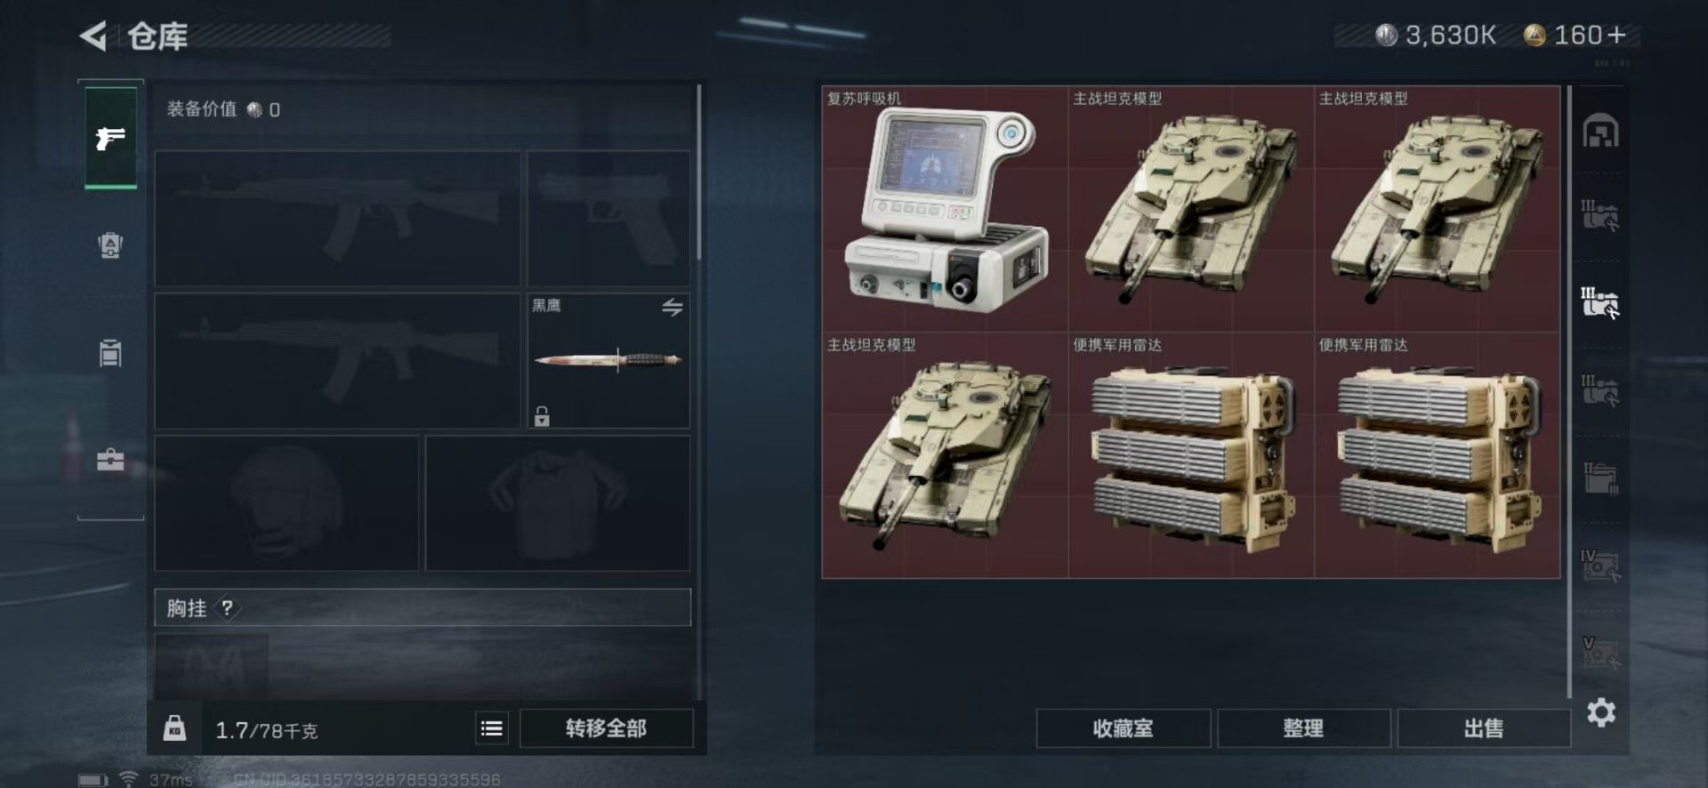
Task: Add gold currency via the plus sign
Action: pos(1616,35)
